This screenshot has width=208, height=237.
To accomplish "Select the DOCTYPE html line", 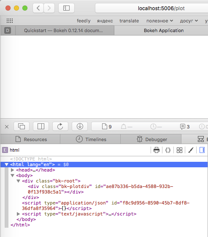I will point(31,159).
